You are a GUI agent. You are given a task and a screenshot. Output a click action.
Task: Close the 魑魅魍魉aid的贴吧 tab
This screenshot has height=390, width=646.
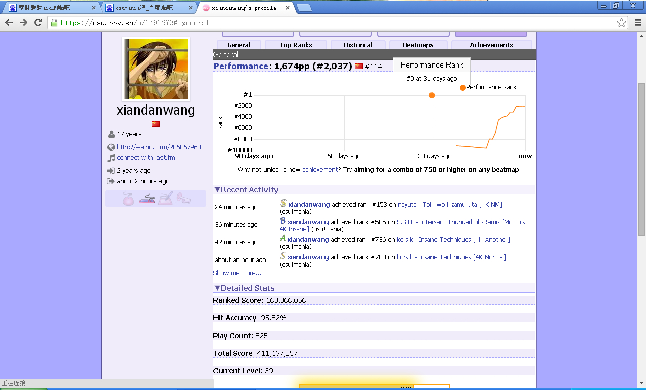93,8
